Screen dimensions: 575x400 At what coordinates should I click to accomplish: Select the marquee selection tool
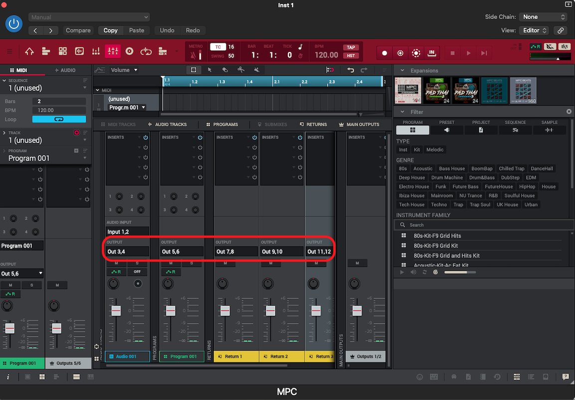[x=193, y=70]
